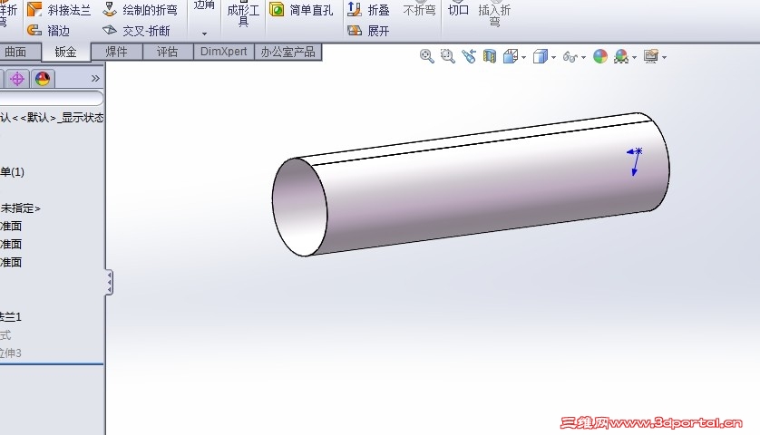
Task: Switch to the 钣金 sheet metal tab
Action: coord(66,52)
